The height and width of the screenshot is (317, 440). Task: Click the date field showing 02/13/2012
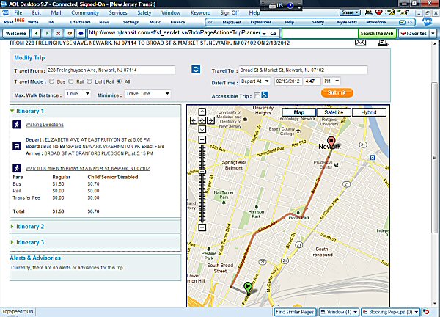[x=287, y=81]
